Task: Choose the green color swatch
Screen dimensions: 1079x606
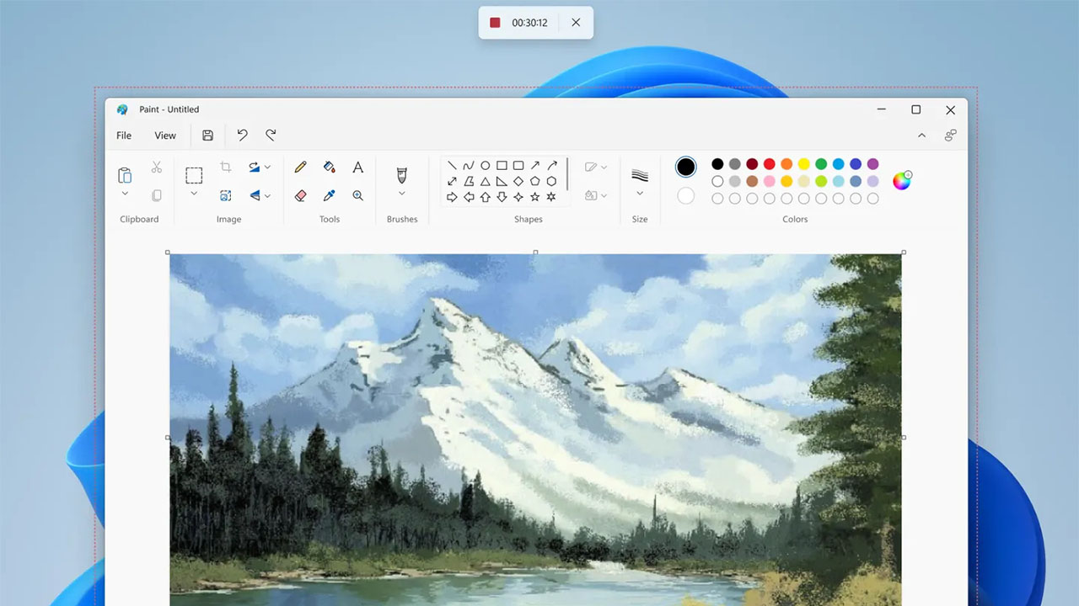Action: [x=821, y=164]
